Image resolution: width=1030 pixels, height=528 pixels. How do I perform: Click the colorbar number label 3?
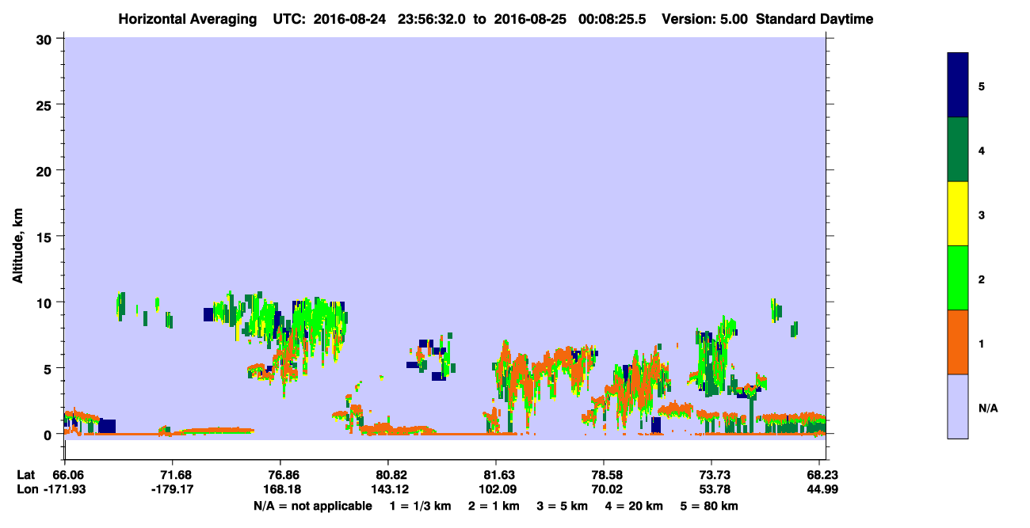(x=982, y=215)
